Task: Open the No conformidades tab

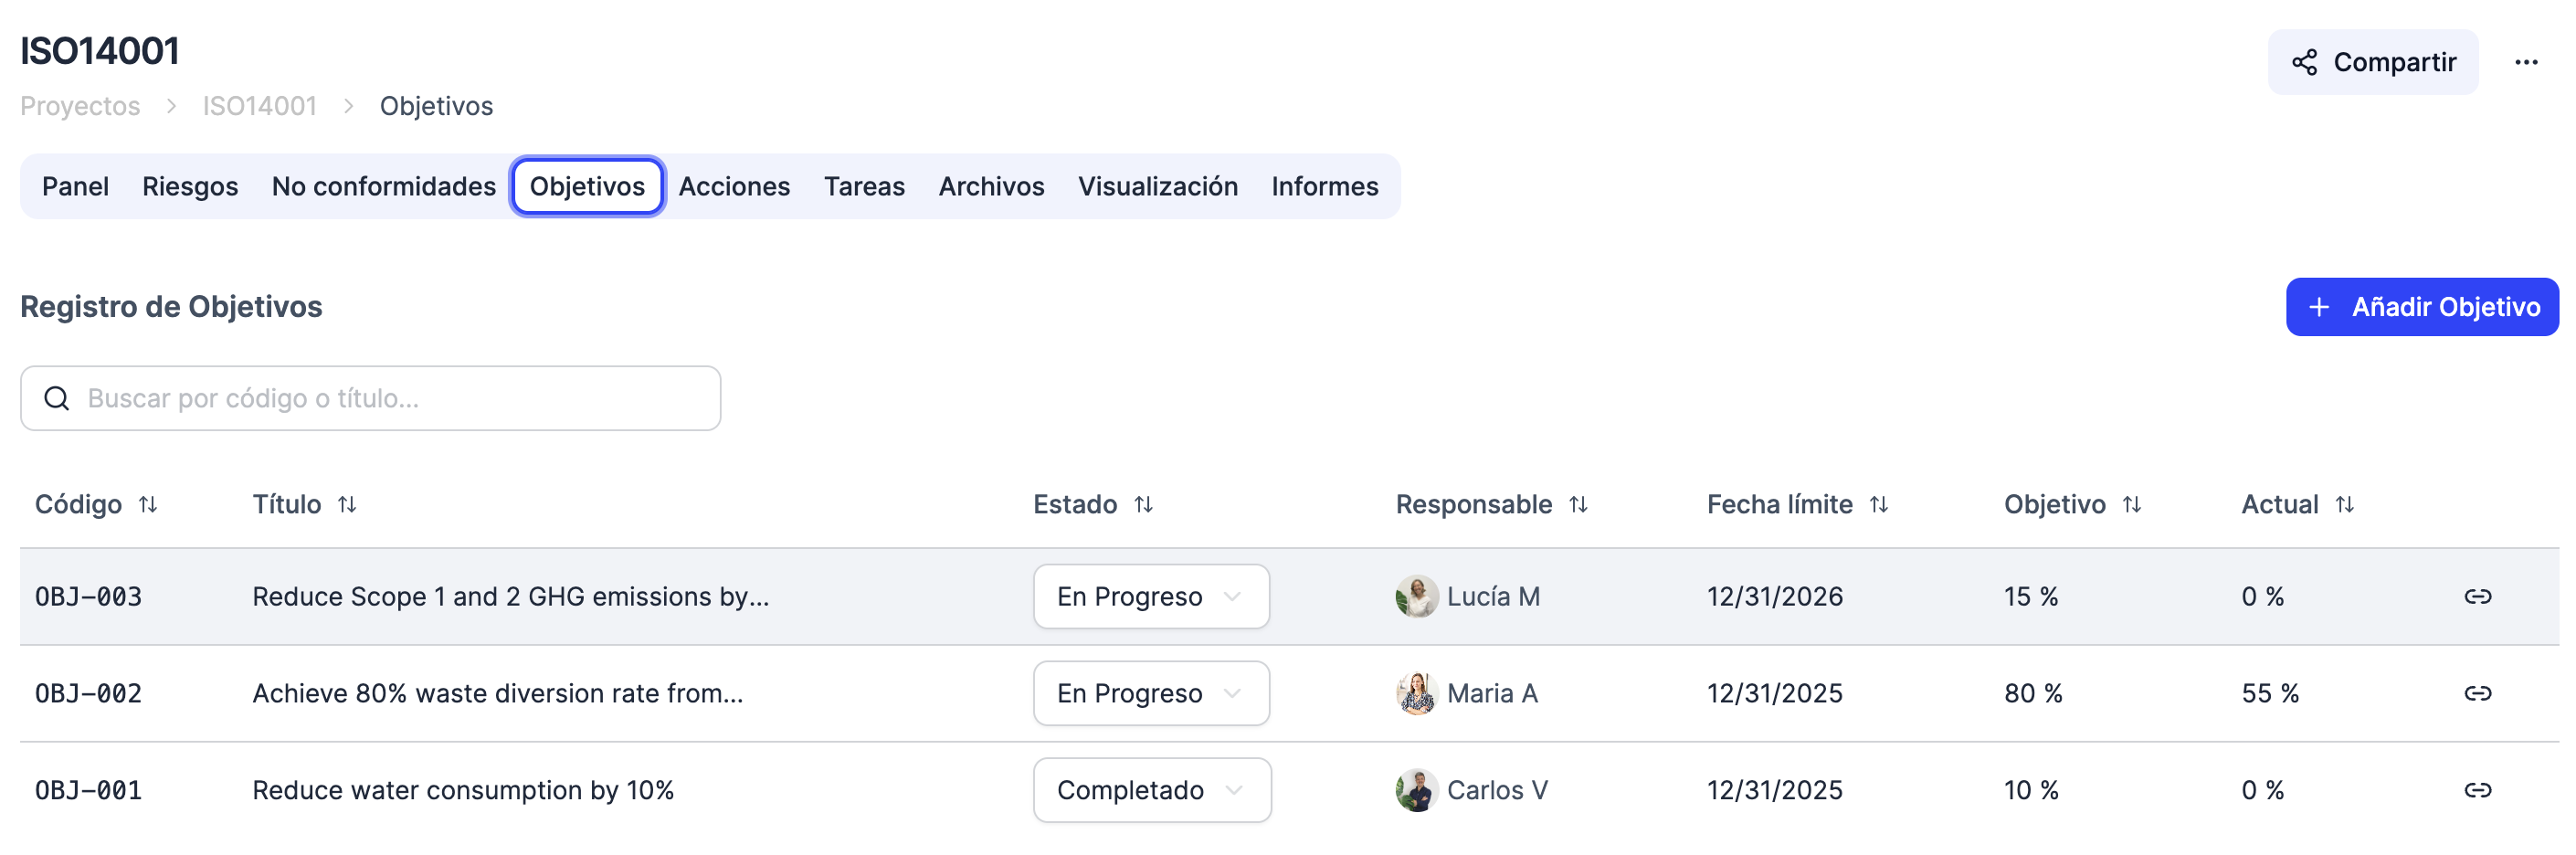Action: (384, 186)
